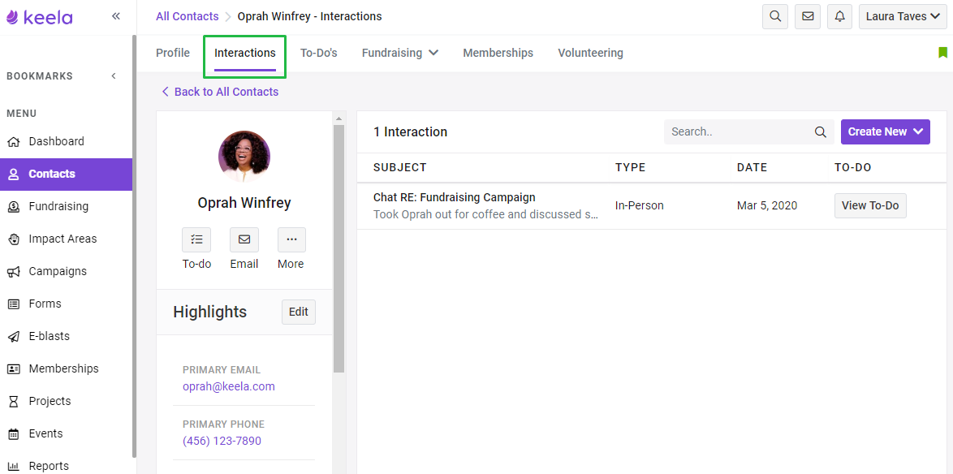Viewport: 953px width, 474px height.
Task: Click the Fundraising money icon in sidebar
Action: tap(13, 207)
